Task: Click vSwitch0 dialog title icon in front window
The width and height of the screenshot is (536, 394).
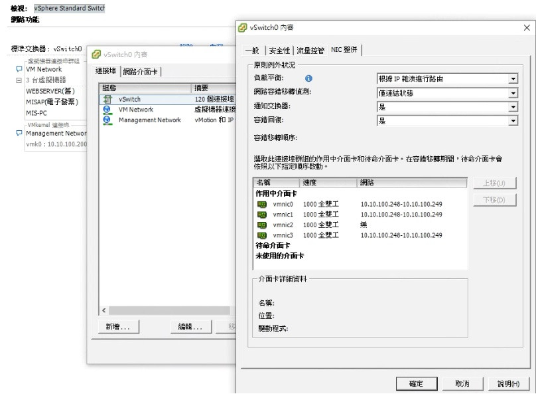Action: tap(243, 28)
